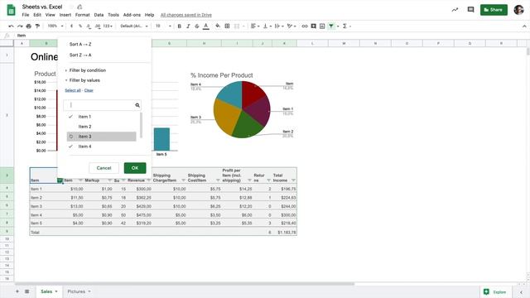Image resolution: width=530 pixels, height=298 pixels.
Task: Open the Revenue column filter
Action: 149,180
